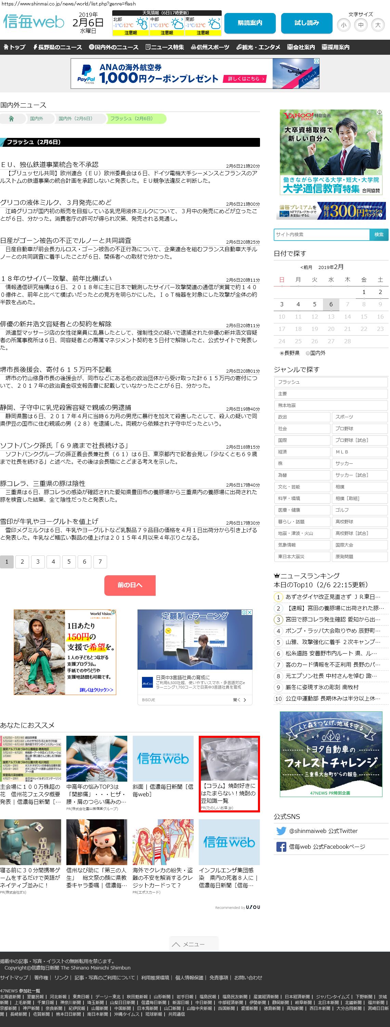
Task: Open 信州スポーツ menu
Action: tap(210, 47)
